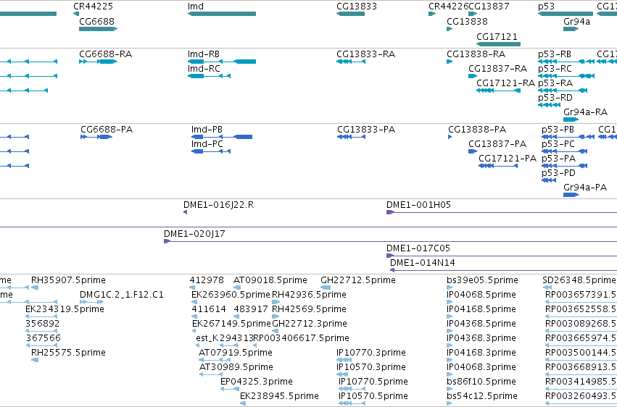Viewport: 617px width, 407px height.
Task: Click the p53-PC protein label
Action: pyautogui.click(x=558, y=144)
